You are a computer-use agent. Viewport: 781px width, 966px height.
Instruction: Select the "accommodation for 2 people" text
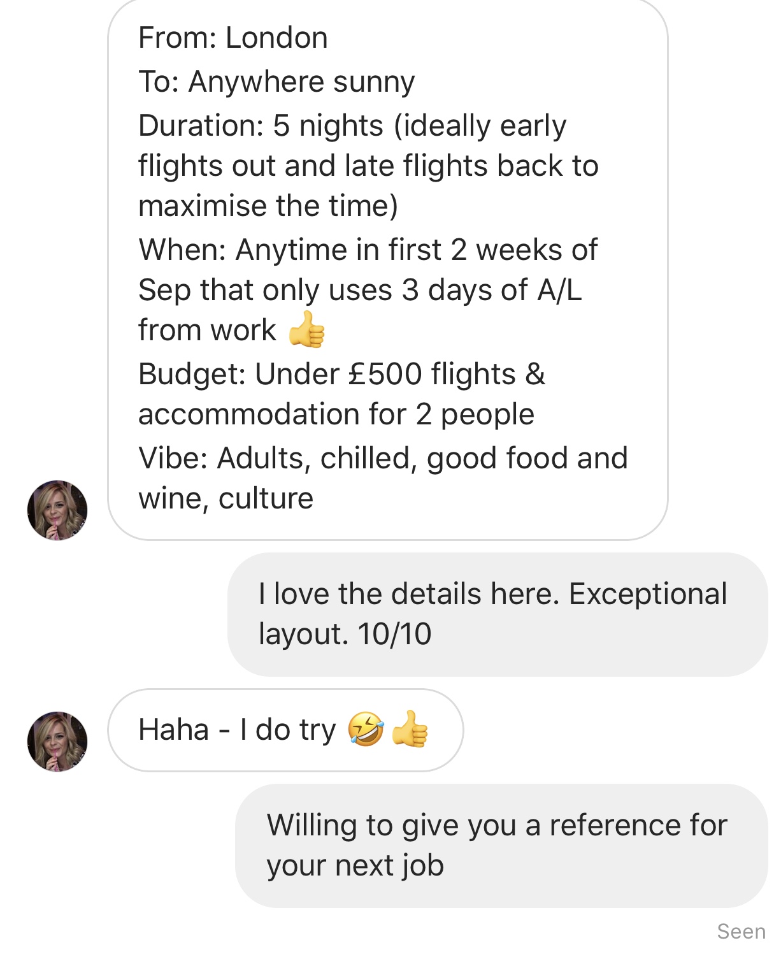(x=336, y=415)
